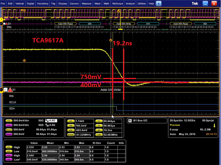Image resolution: width=221 pixels, height=165 pixels.
Task: Click the t2 cursor badge
Action: pyautogui.click(x=99, y=125)
